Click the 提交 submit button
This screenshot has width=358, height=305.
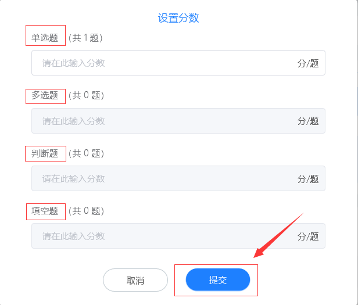pos(218,280)
